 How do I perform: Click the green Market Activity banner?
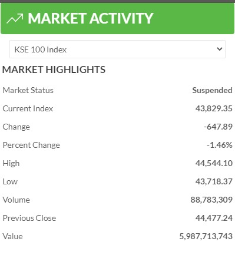(117, 18)
